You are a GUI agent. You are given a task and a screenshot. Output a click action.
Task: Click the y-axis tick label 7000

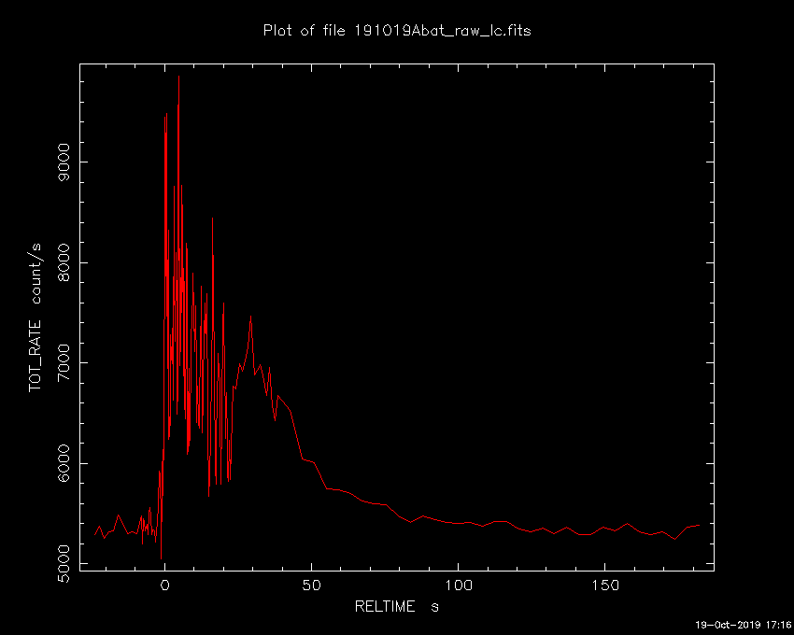click(x=64, y=363)
